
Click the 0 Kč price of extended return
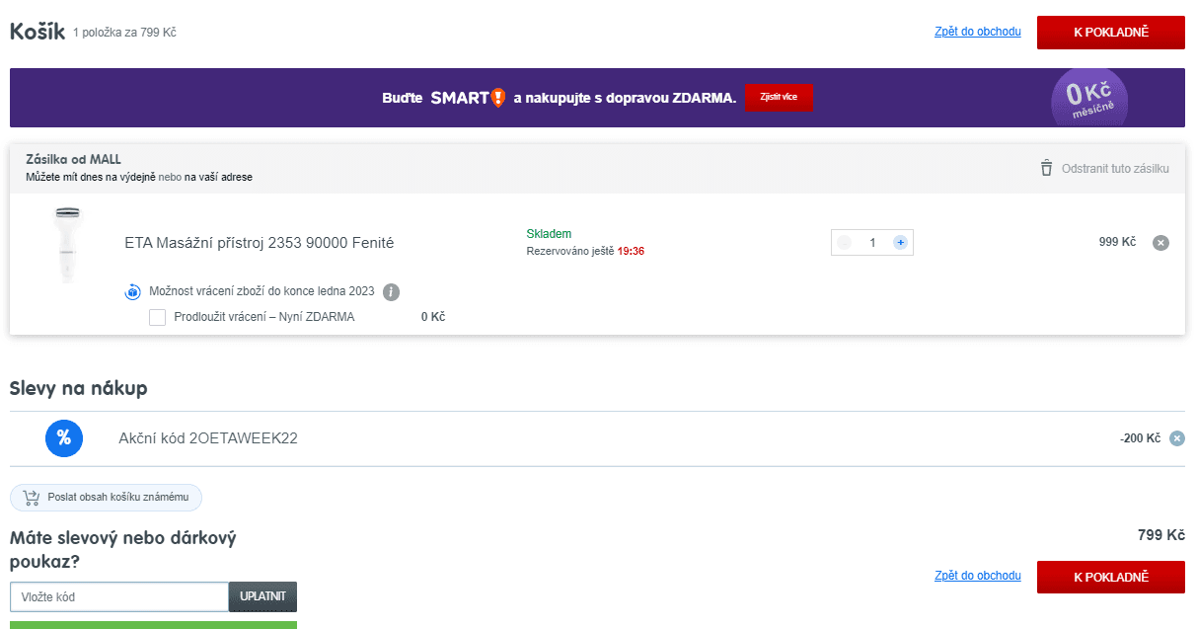point(433,317)
